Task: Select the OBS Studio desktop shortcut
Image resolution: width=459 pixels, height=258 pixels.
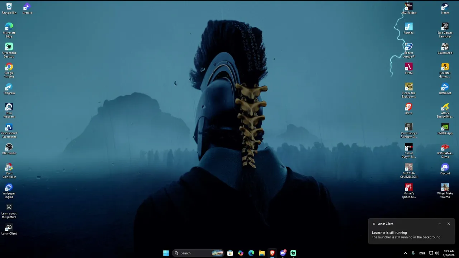Action: tap(9, 149)
